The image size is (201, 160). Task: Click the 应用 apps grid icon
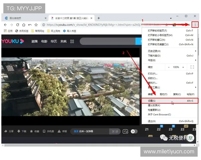pyautogui.click(x=5, y=31)
